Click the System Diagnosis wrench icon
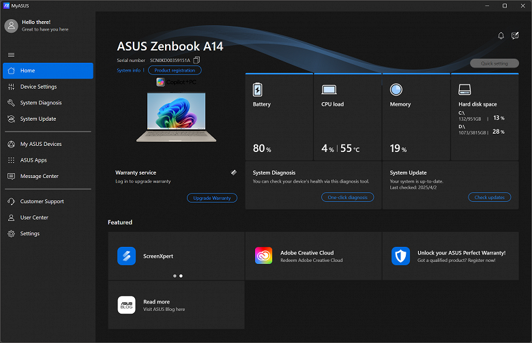This screenshot has width=532, height=343. [x=11, y=103]
